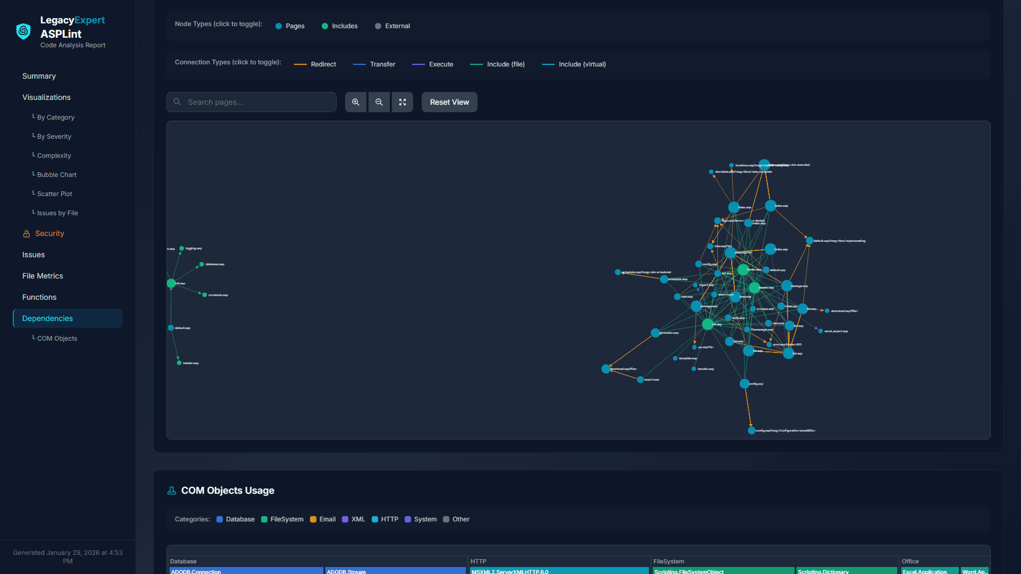The height and width of the screenshot is (574, 1021).
Task: Open COM Objects under Dependencies
Action: click(x=57, y=339)
